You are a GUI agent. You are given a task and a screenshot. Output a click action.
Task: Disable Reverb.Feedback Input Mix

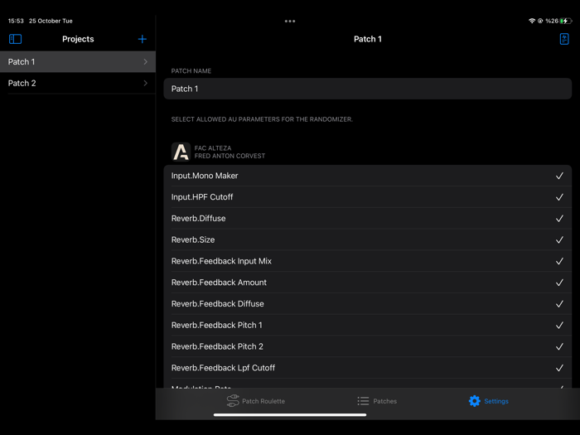point(559,261)
